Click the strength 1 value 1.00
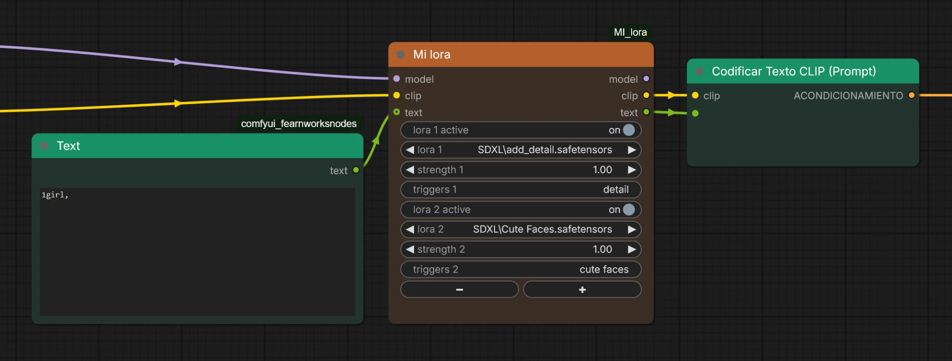This screenshot has width=952, height=361. [602, 170]
